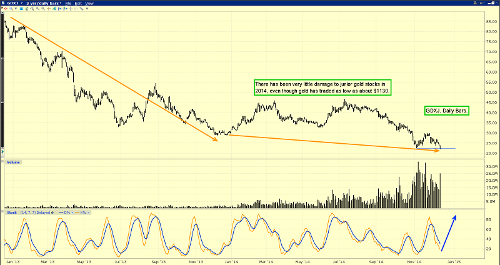The height and width of the screenshot is (265, 500).
Task: Click the orange K% line color swatch
Action: [77, 212]
